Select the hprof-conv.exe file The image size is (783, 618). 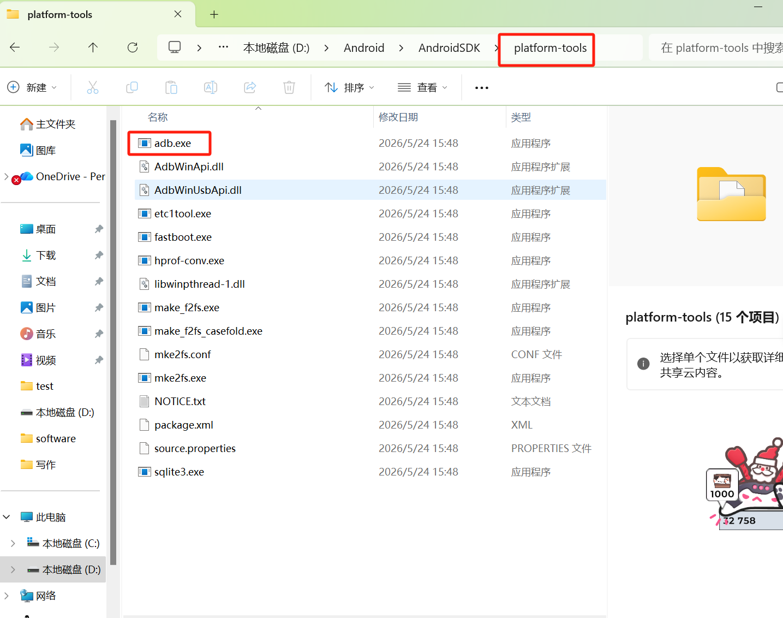pos(370,260)
